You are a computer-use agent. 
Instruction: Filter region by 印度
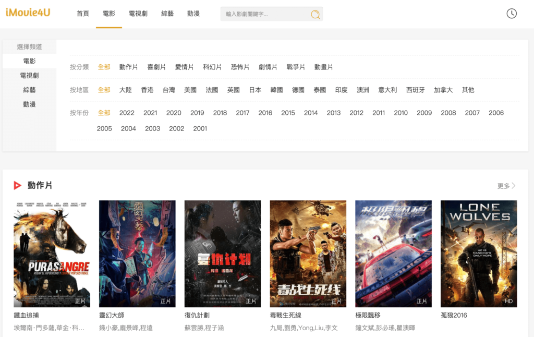tap(341, 90)
